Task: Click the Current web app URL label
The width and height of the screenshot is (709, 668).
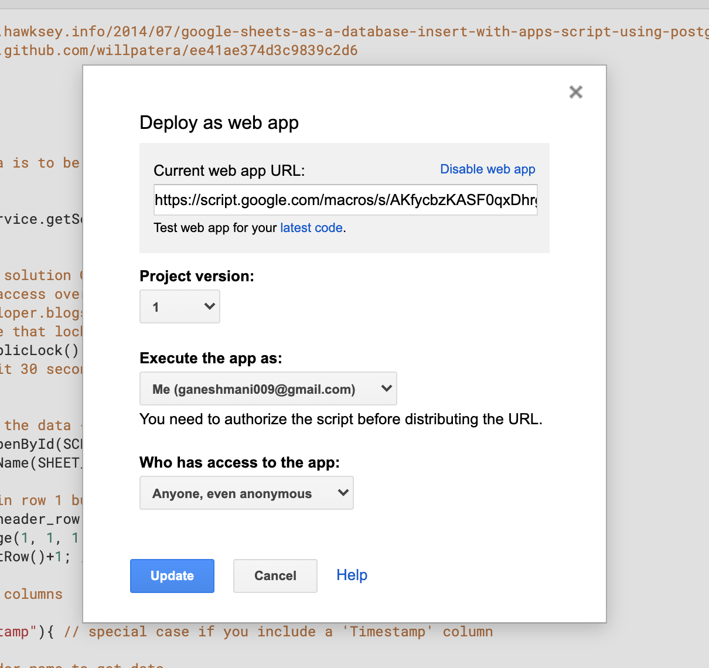Action: point(229,171)
